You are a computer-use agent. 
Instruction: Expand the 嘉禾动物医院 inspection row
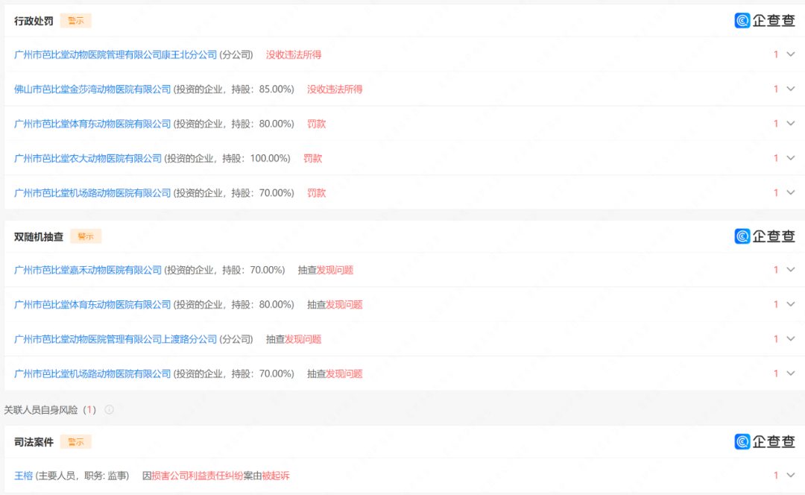pyautogui.click(x=791, y=270)
